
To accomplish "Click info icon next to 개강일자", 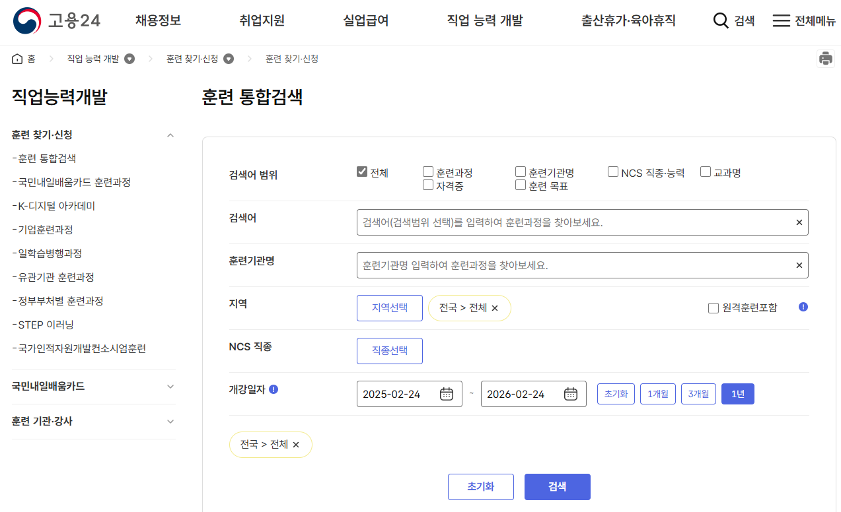I will coord(274,389).
